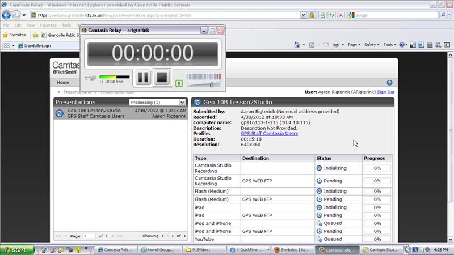The height and width of the screenshot is (255, 454).
Task: Click the Duration value 00:15:10
Action: point(251,139)
